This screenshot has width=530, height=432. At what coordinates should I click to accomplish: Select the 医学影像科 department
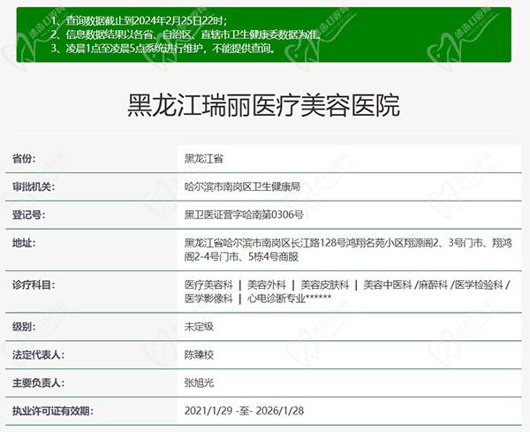[208, 299]
